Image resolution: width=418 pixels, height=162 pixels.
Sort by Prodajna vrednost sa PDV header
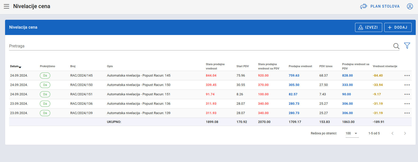[x=356, y=66]
